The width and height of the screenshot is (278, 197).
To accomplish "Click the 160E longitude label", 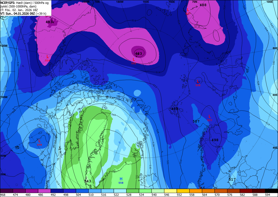I will pos(146,2).
